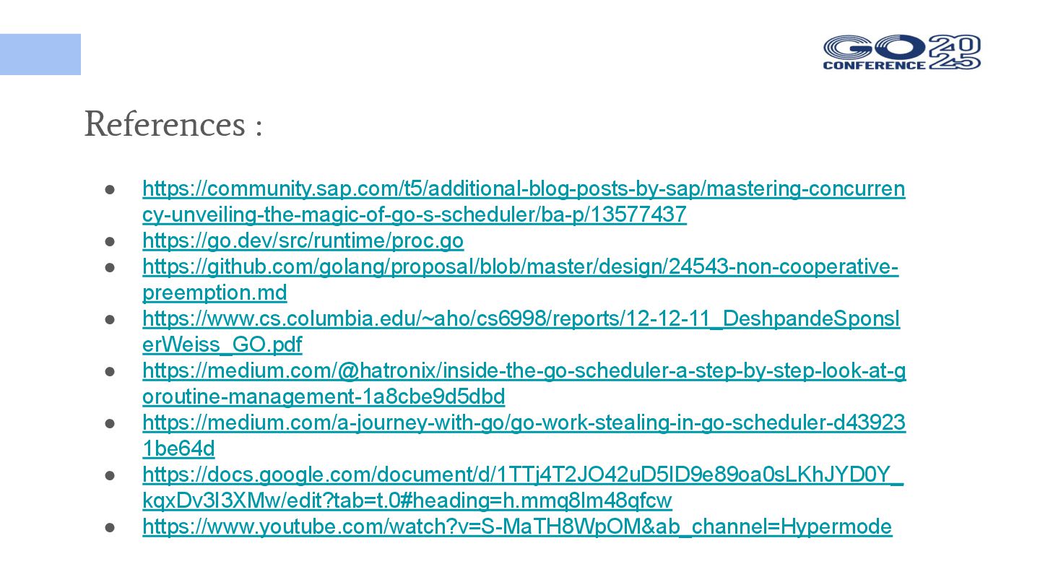Open the YouTube Hypermode channel video link
1040x585 pixels.
click(517, 526)
